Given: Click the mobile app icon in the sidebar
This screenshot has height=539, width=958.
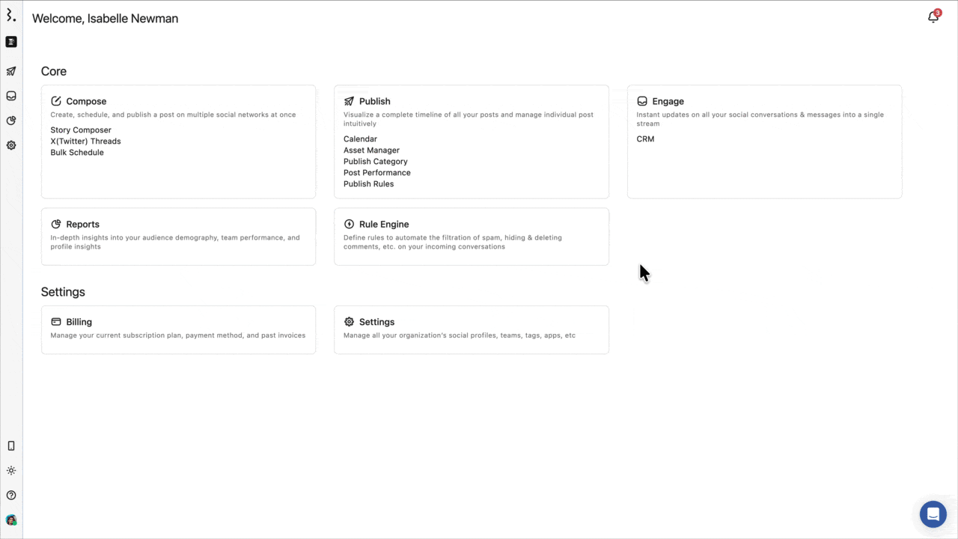Looking at the screenshot, I should point(11,445).
